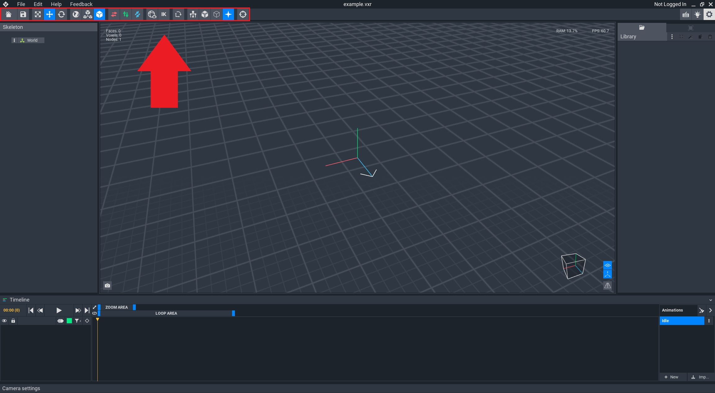Open the World node options menu
Viewport: 715px width, 393px height.
tap(14, 40)
